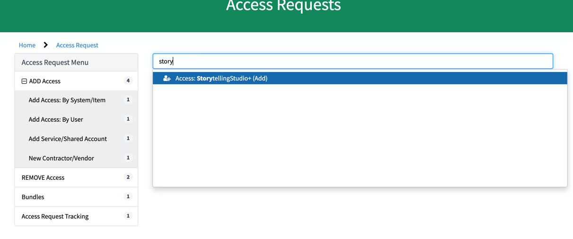
Task: Open Access Request Tracking in the menu
Action: (x=55, y=216)
